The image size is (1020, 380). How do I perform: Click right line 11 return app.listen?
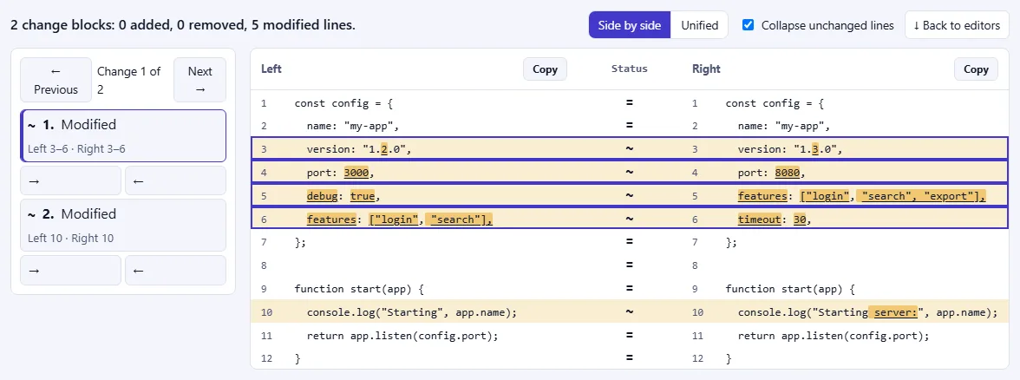tap(834, 336)
